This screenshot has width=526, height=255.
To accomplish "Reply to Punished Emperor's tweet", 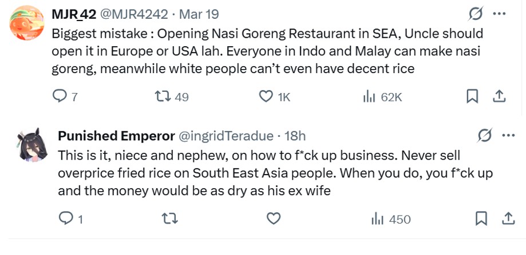I will 66,218.
